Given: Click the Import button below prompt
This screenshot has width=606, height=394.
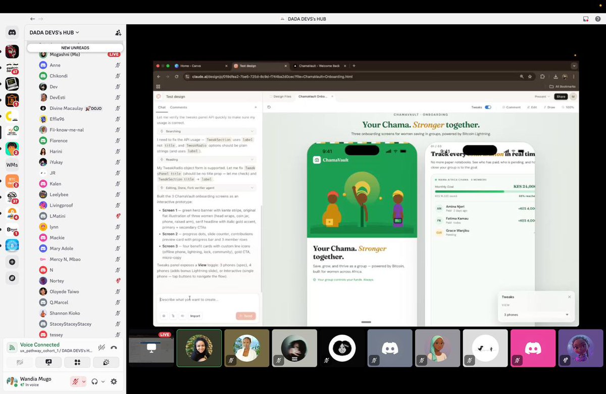Looking at the screenshot, I should click(195, 316).
